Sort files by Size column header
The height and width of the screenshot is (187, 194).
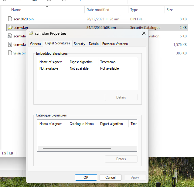click(177, 10)
